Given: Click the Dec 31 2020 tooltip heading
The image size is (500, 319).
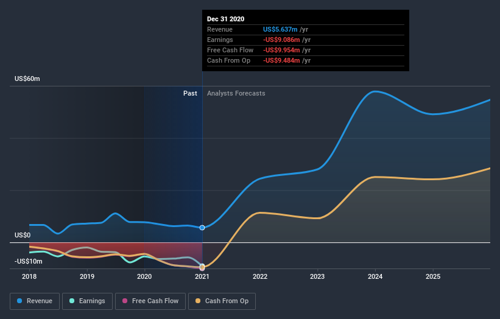Looking at the screenshot, I should 226,19.
